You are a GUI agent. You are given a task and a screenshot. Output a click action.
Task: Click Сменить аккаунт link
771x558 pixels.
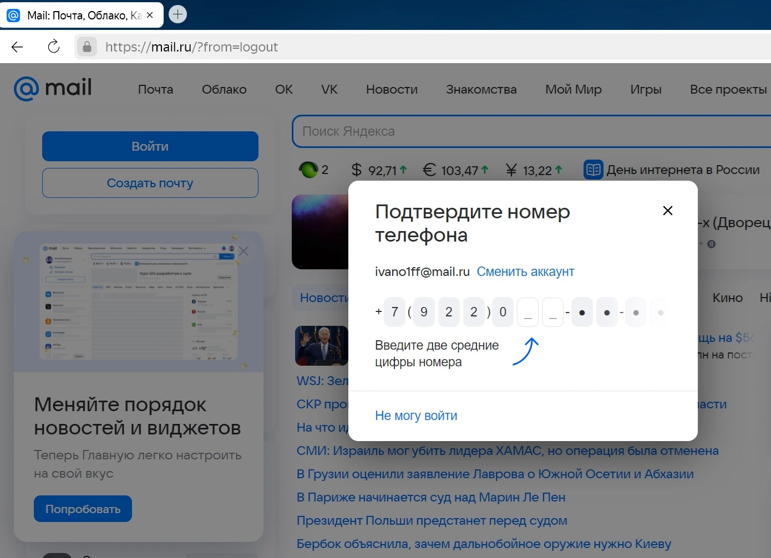[x=525, y=272]
